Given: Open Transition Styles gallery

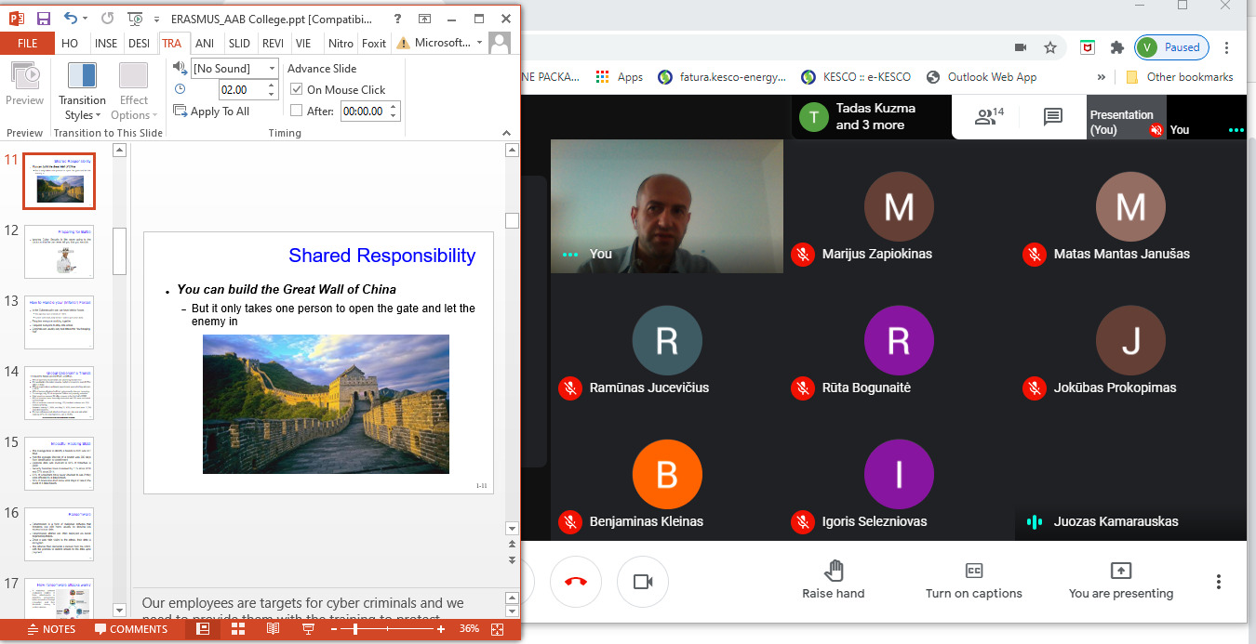Looking at the screenshot, I should point(82,92).
